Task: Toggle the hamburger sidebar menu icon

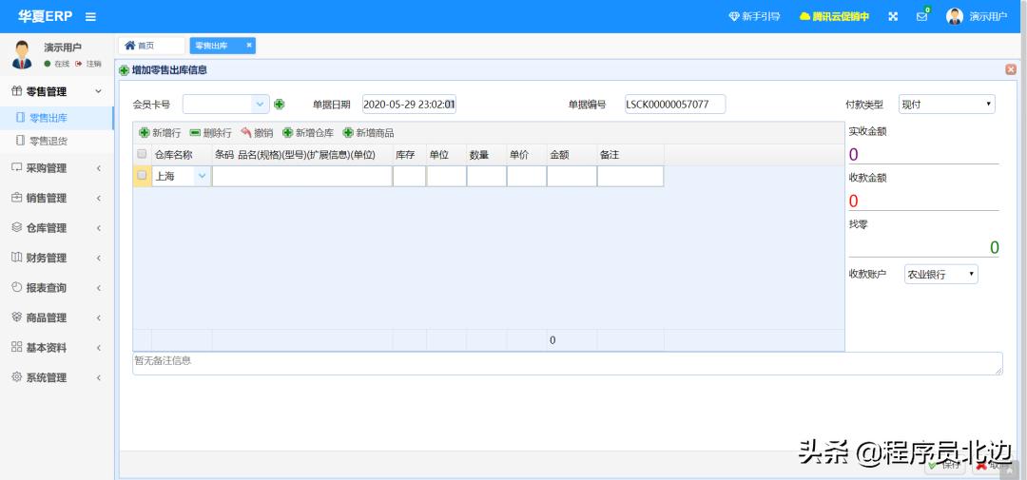Action: point(90,17)
